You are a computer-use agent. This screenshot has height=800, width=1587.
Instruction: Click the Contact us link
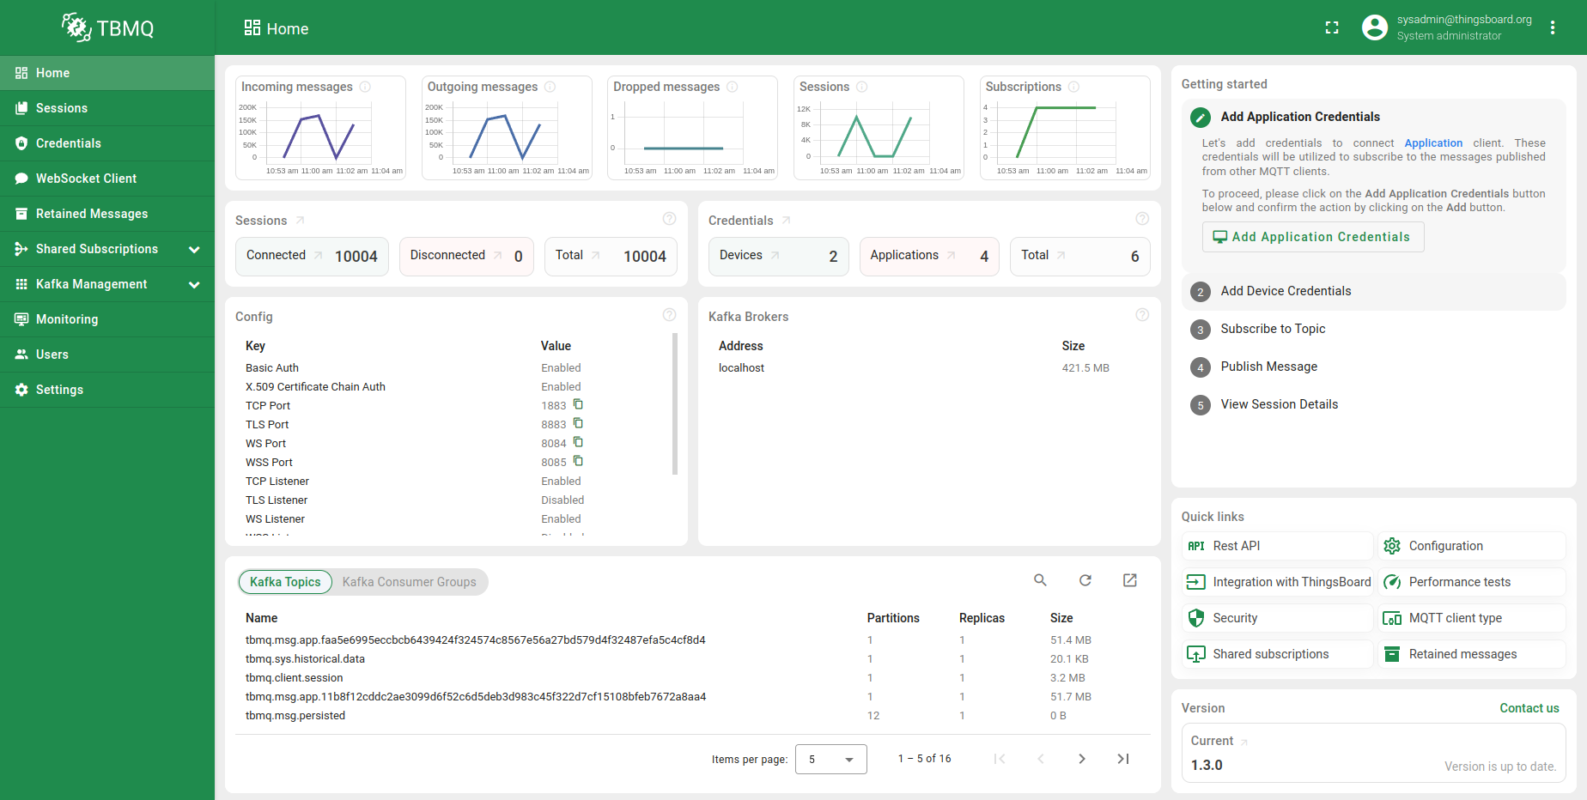click(1529, 707)
